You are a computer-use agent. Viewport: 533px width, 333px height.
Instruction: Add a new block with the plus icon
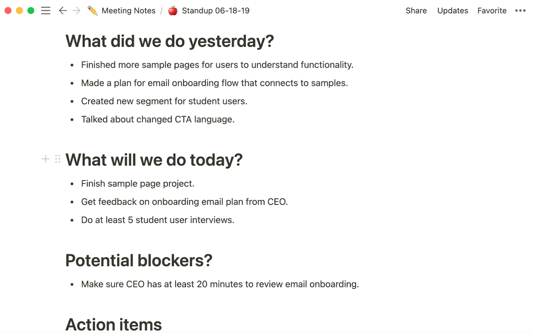(x=45, y=159)
